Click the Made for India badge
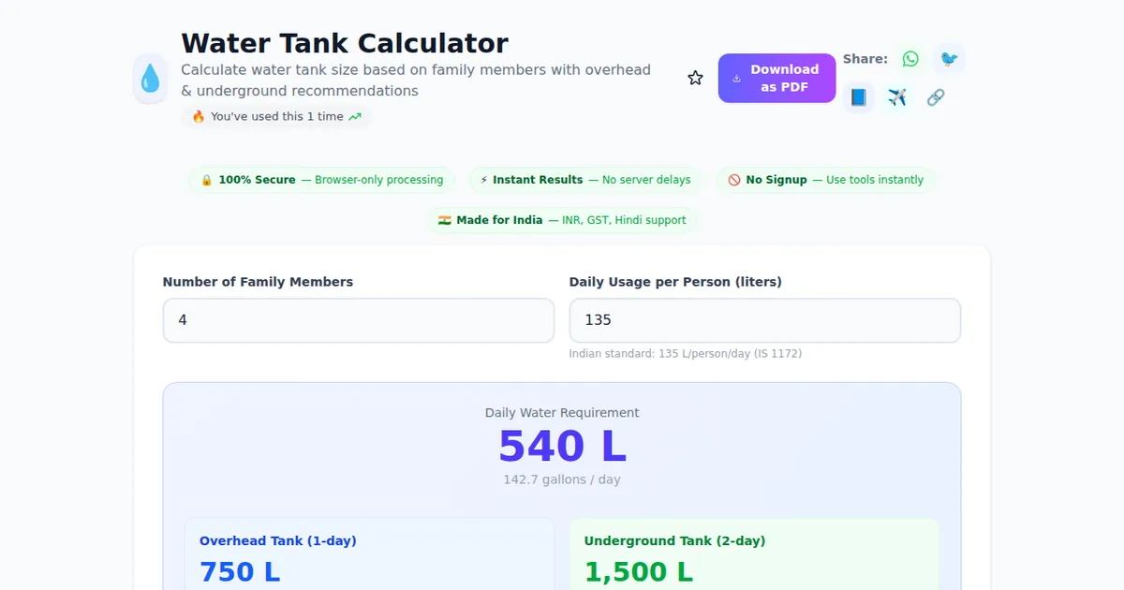The image size is (1124, 590). (x=562, y=220)
